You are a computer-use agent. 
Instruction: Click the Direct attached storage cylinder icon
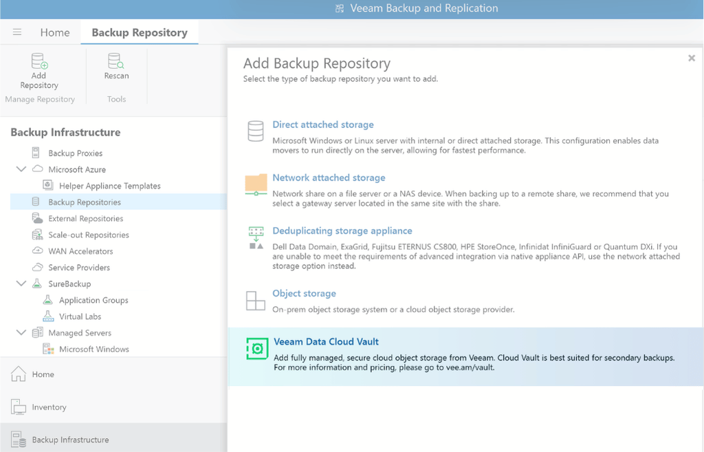click(x=256, y=131)
